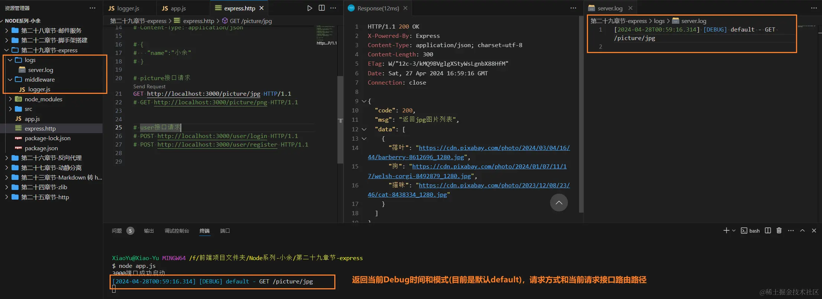The width and height of the screenshot is (822, 299).
Task: Close the Response(12ms) tab
Action: [405, 8]
